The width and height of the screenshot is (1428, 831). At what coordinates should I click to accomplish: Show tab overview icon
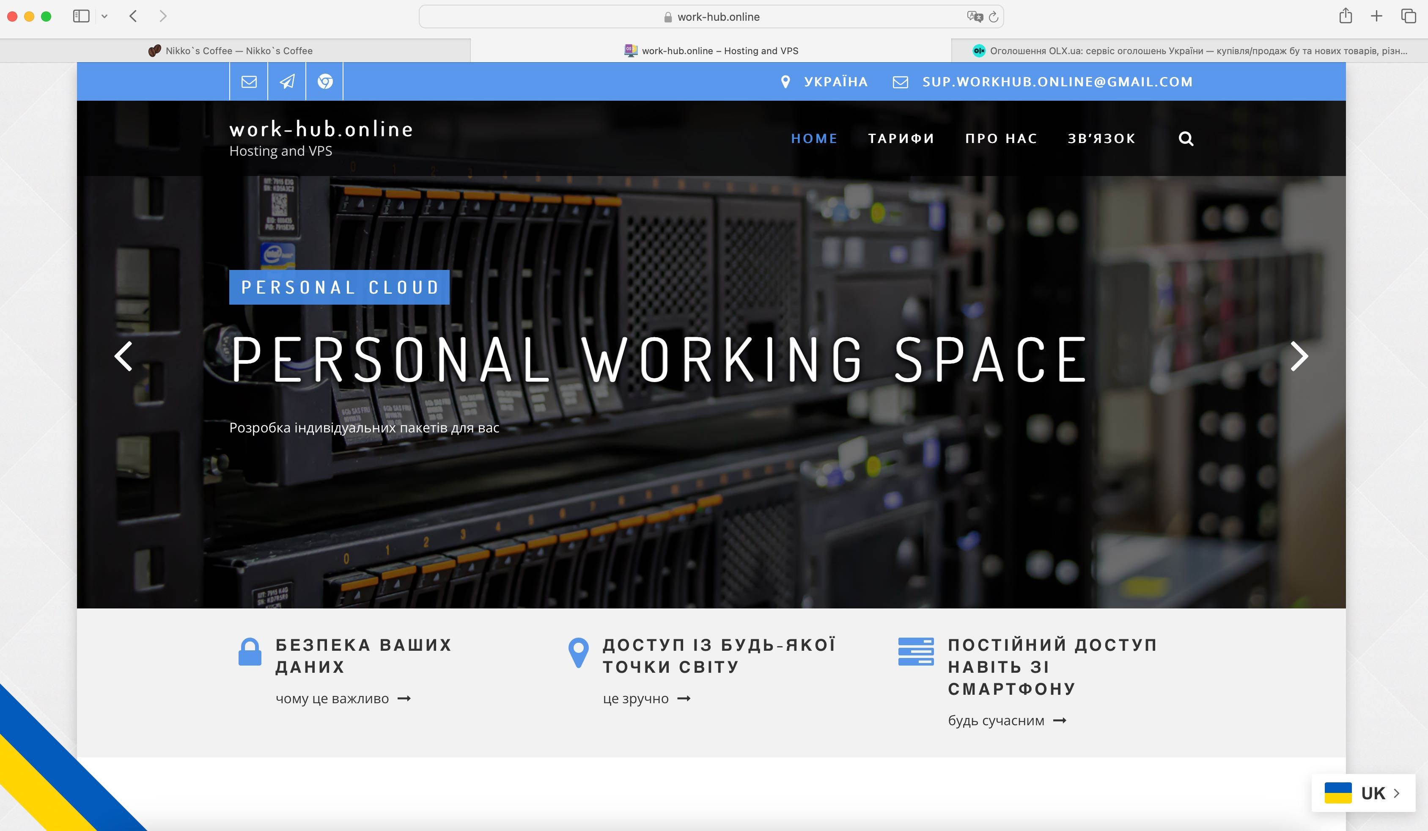coord(1408,16)
